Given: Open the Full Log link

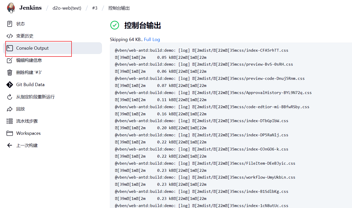Looking at the screenshot, I should click(152, 40).
